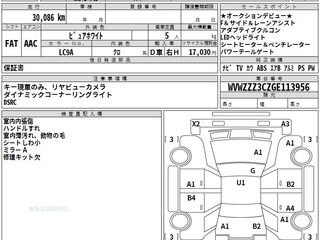Click the 登録番号 header cell
The image size is (320, 240).
click(x=143, y=7)
